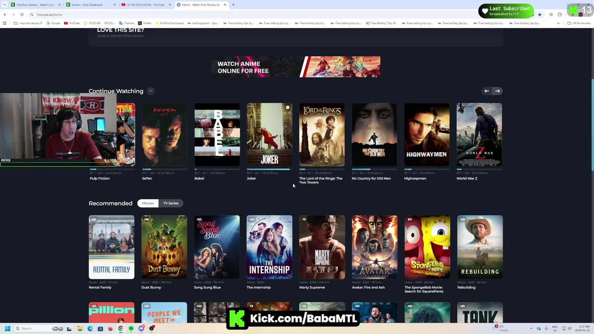Open the Windows Start menu

tap(7, 328)
